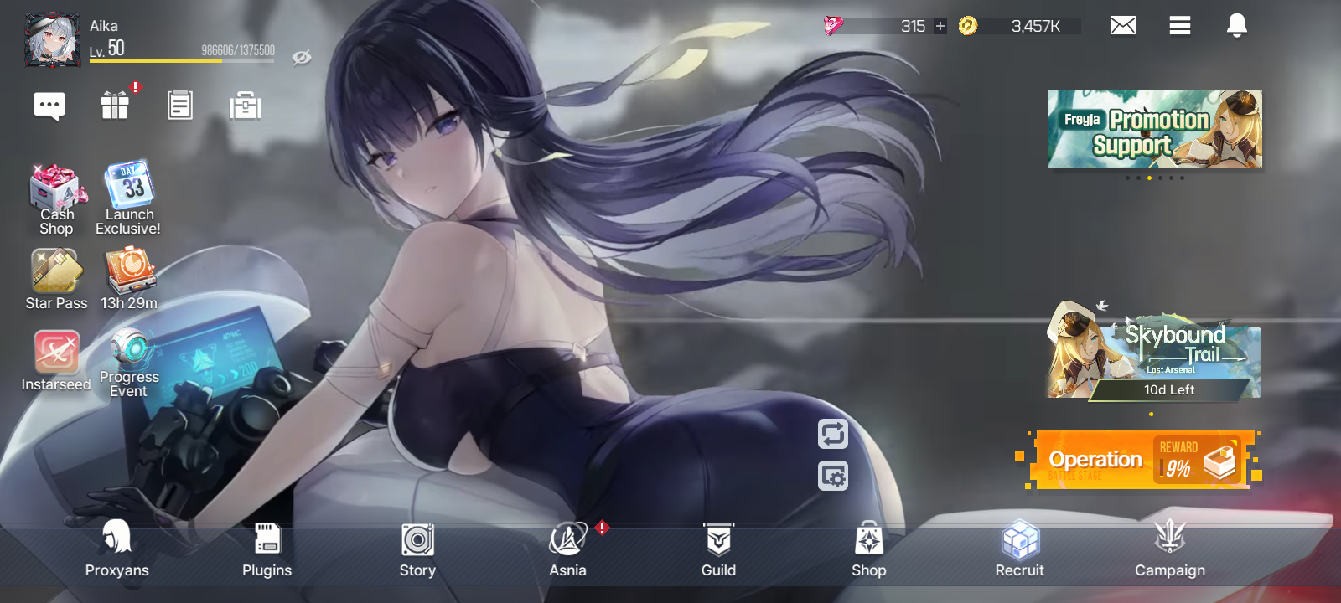Viewport: 1341px width, 603px height.
Task: Switch the lobby character with swap icon
Action: pyautogui.click(x=832, y=434)
